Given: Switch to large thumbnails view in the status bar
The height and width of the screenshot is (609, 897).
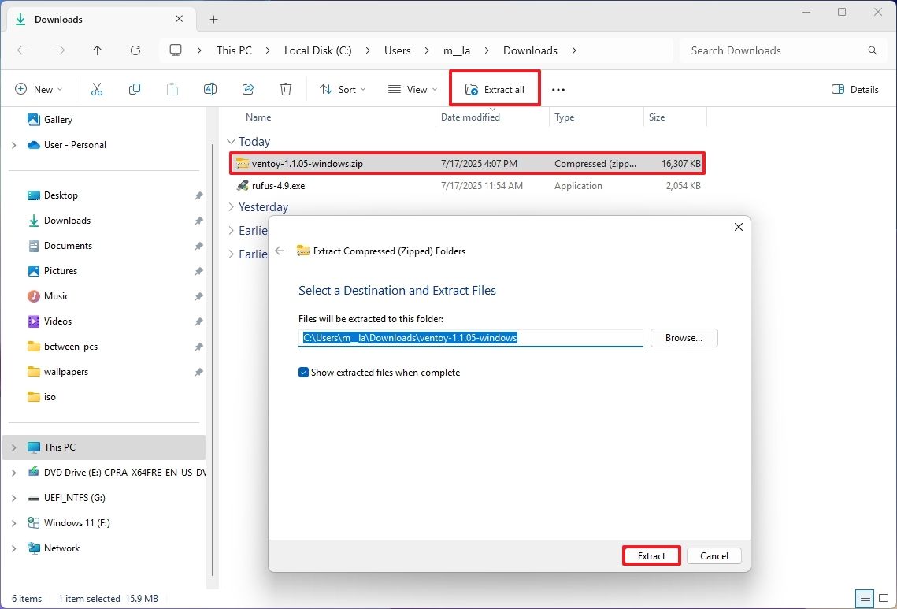Looking at the screenshot, I should pos(883,599).
